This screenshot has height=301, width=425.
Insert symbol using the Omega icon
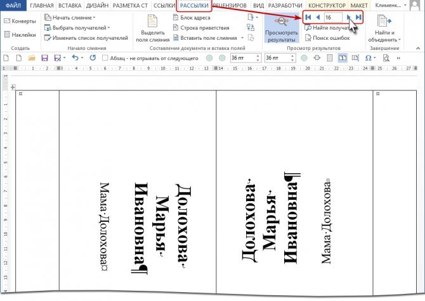(x=369, y=58)
